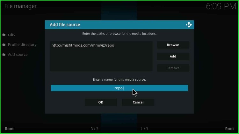This screenshot has width=239, height=134.
Task: Click the 6:09 PM clock
Action: pos(221,6)
